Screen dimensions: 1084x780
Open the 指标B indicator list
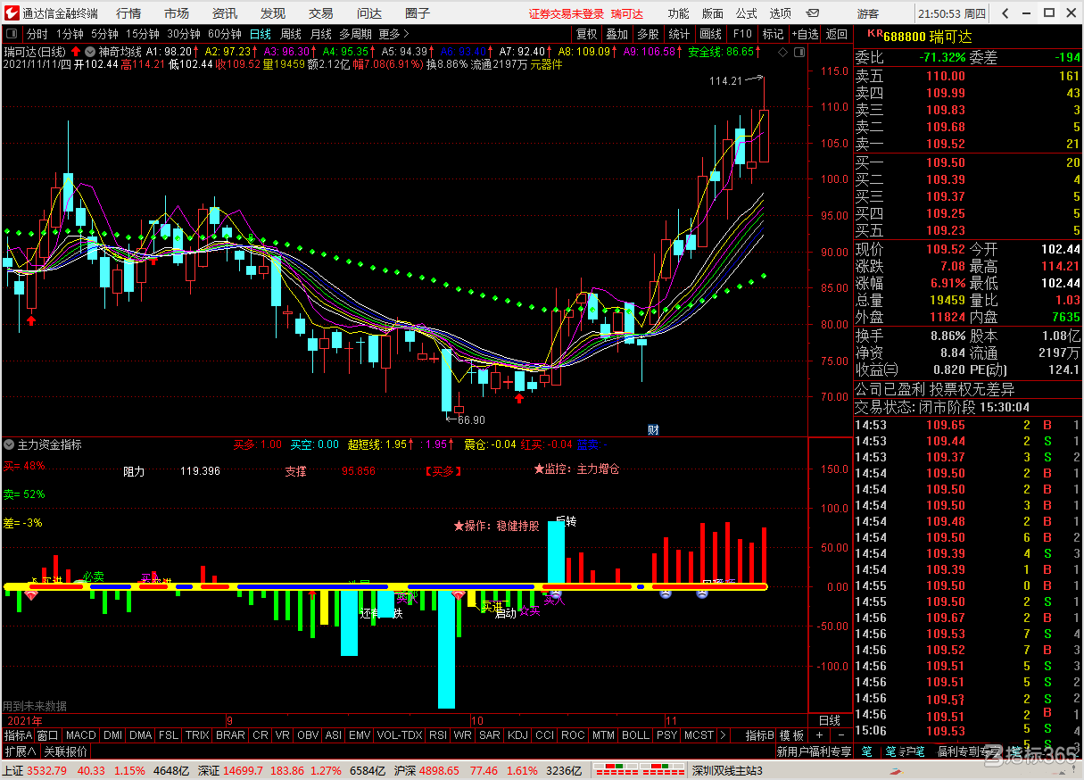click(760, 735)
